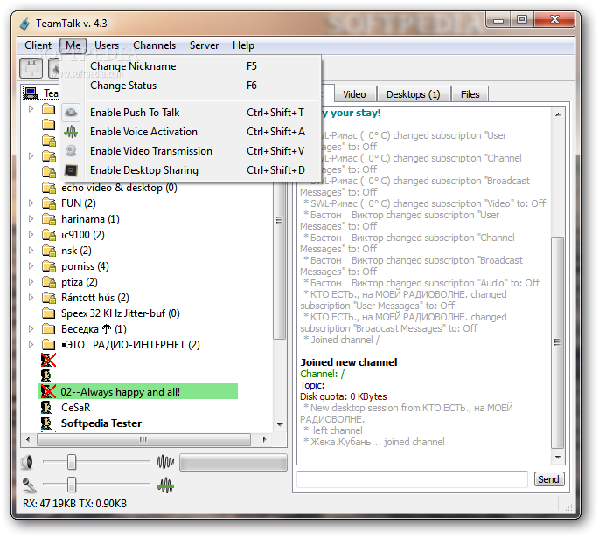The image size is (599, 537).
Task: Click the speaker volume icon
Action: point(29,462)
